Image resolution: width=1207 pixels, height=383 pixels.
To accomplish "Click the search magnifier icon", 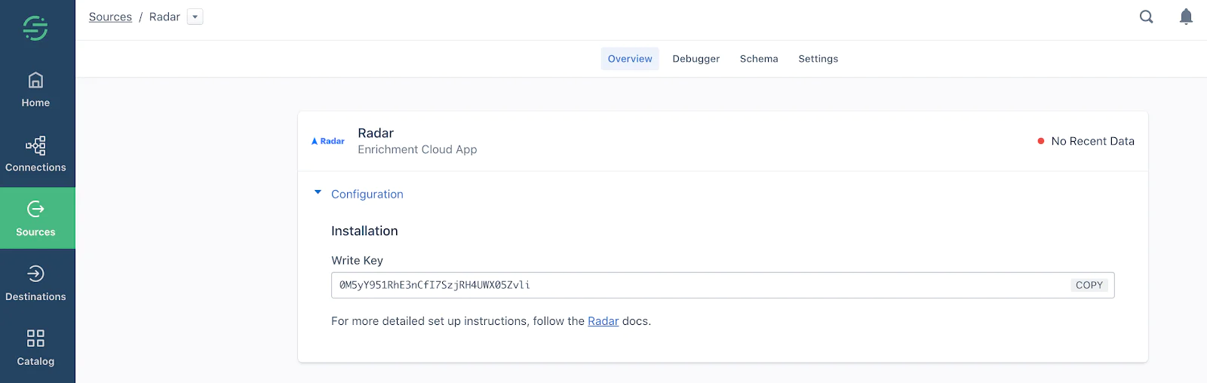I will click(x=1146, y=17).
